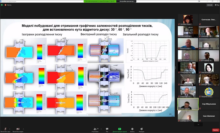Click the 60° pressure graph on slide
Image resolution: width=220 pixels, height=133 pixels.
[147, 77]
